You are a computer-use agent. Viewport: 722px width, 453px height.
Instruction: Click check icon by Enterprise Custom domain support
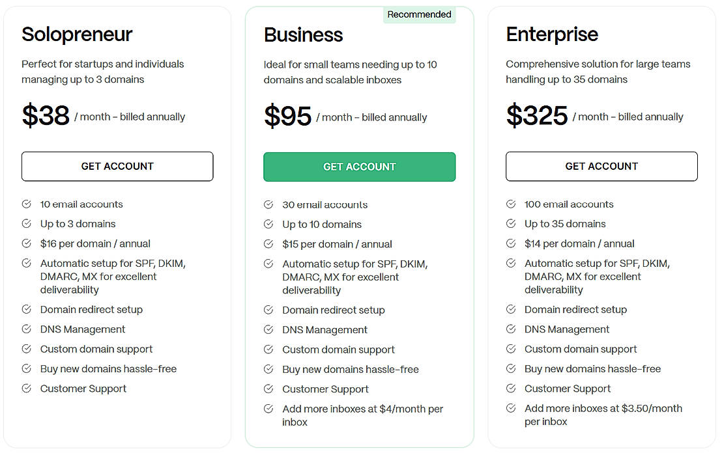pos(511,350)
